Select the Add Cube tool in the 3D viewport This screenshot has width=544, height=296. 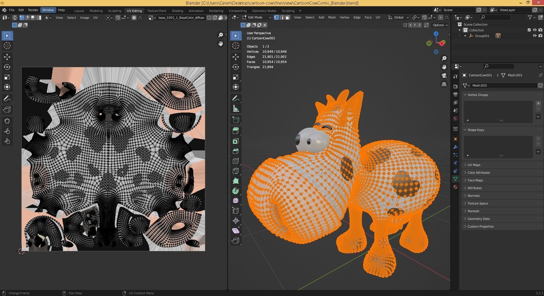(x=236, y=120)
